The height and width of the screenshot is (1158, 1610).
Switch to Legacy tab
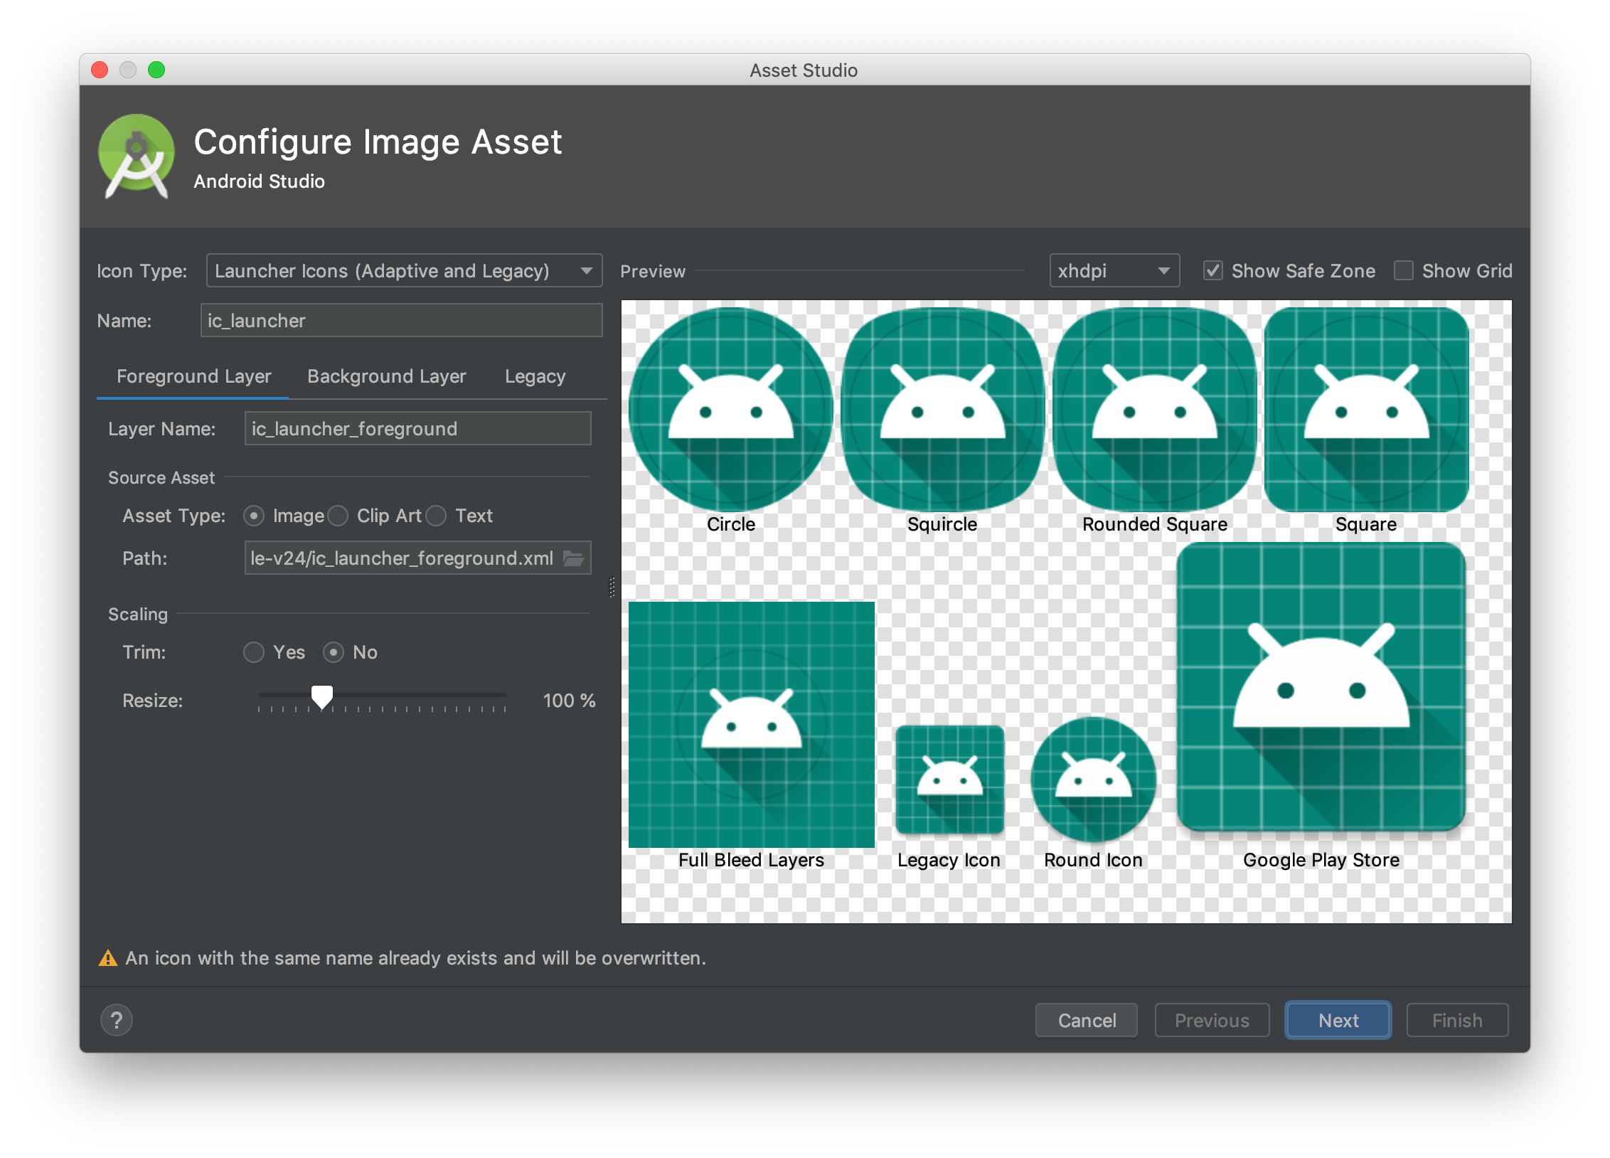(x=535, y=376)
